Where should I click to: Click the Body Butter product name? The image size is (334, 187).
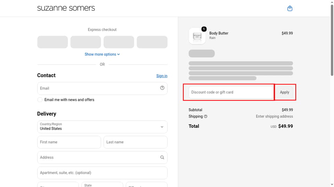point(219,33)
